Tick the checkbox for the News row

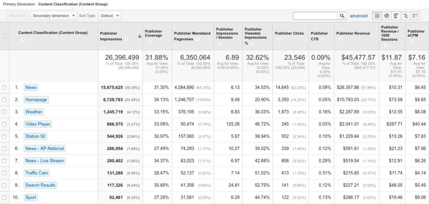pyautogui.click(x=5, y=88)
